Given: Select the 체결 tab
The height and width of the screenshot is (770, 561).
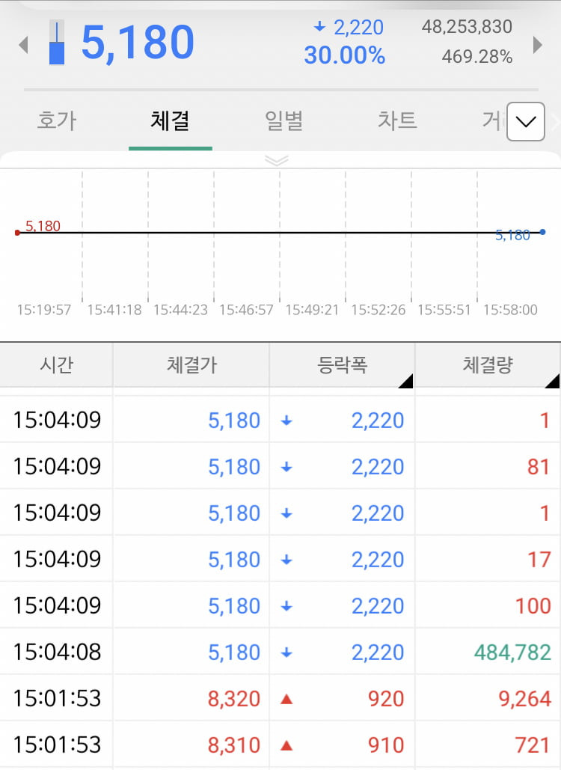Looking at the screenshot, I should (170, 120).
